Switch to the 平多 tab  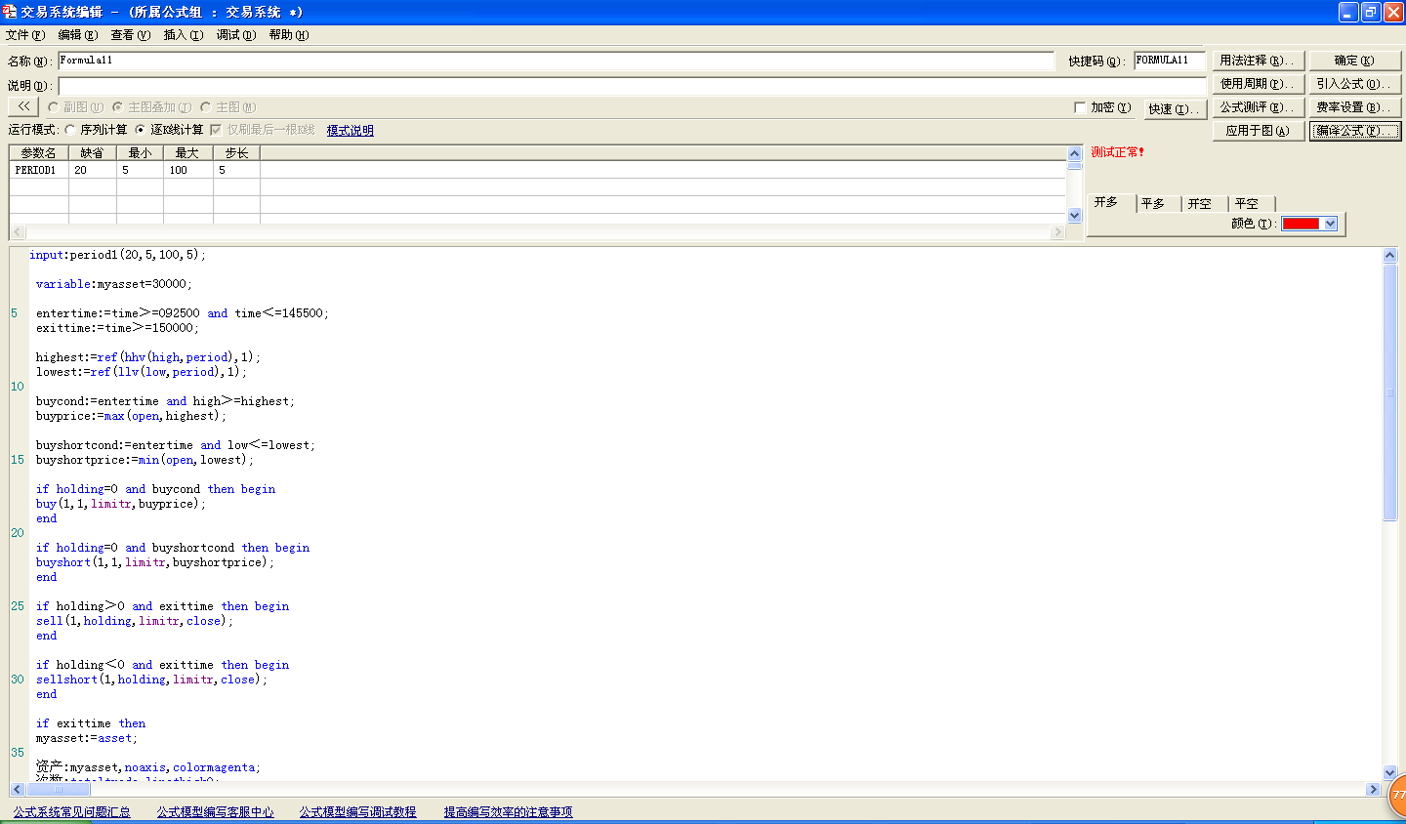click(1157, 204)
